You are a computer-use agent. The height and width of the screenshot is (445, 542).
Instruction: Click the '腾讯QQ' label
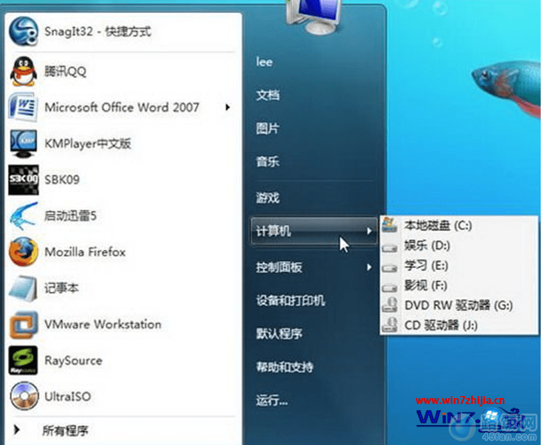pos(66,71)
